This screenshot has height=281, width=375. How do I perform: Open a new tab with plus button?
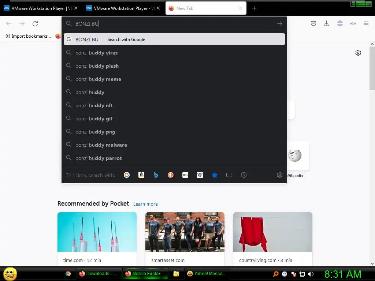254,8
